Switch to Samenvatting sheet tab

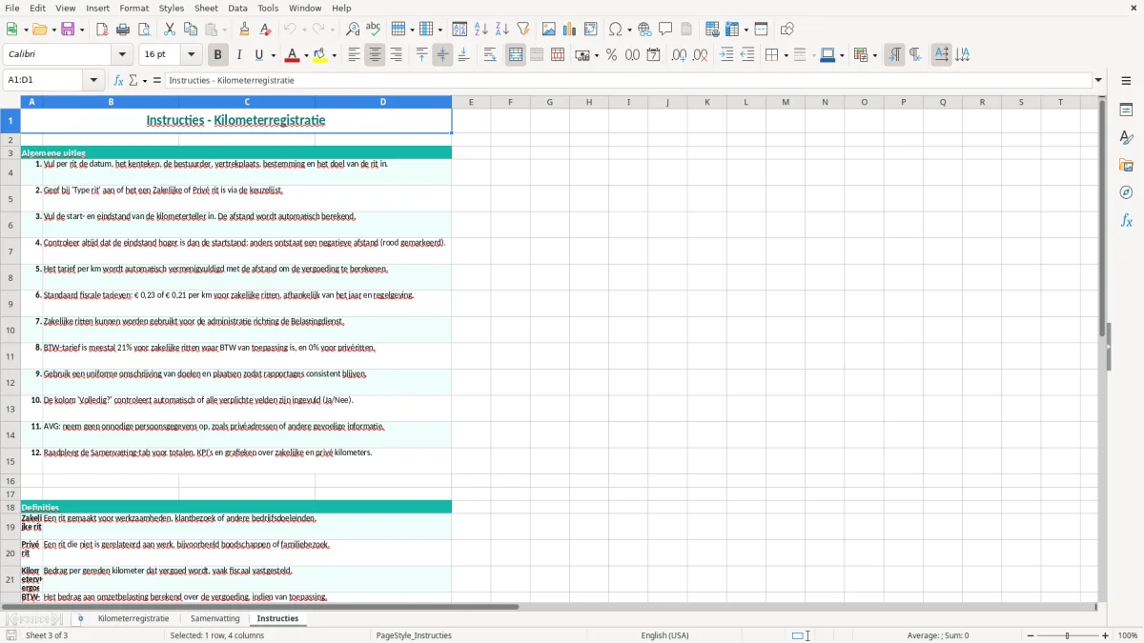[x=214, y=618]
